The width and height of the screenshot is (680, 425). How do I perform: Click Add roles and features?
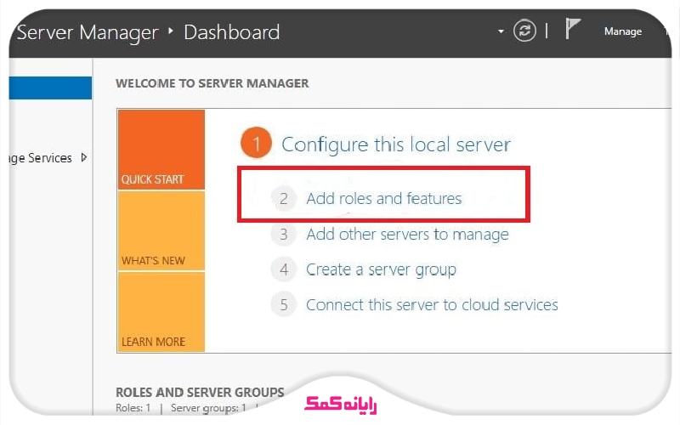384,199
